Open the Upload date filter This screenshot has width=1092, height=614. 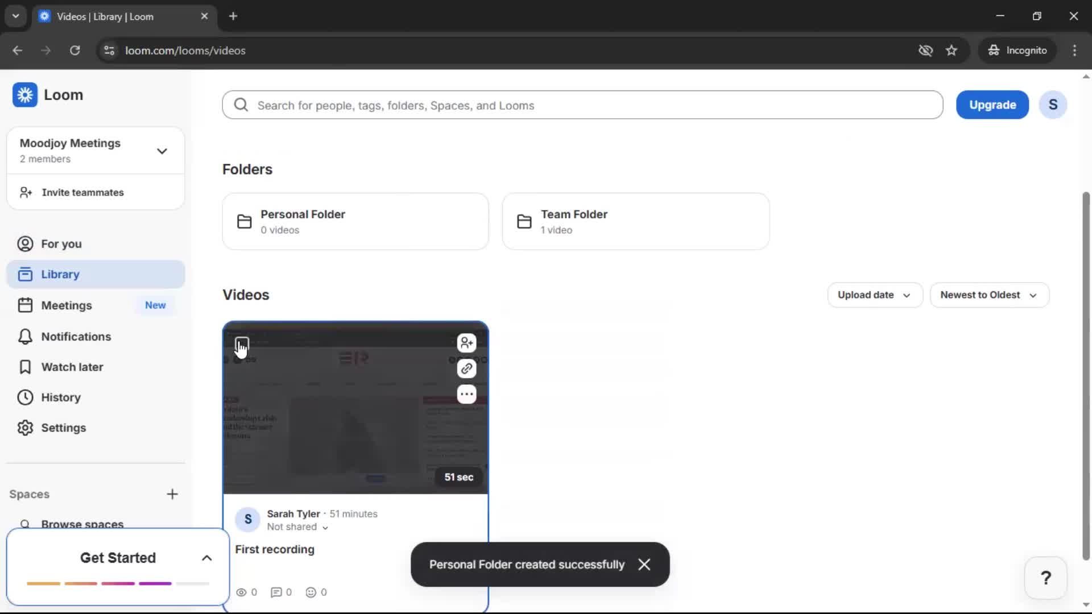click(x=874, y=294)
